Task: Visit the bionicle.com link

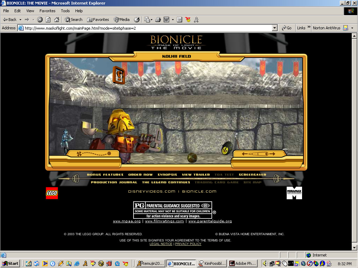Action: [x=199, y=192]
